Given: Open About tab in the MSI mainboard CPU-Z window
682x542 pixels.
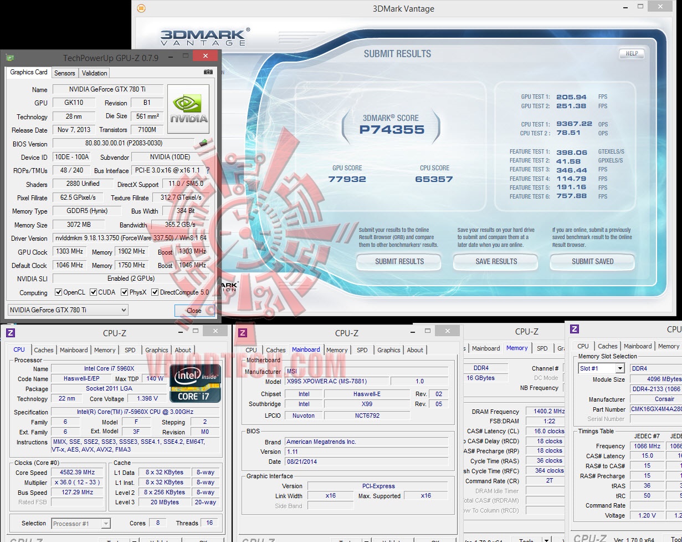Looking at the screenshot, I should pos(415,350).
